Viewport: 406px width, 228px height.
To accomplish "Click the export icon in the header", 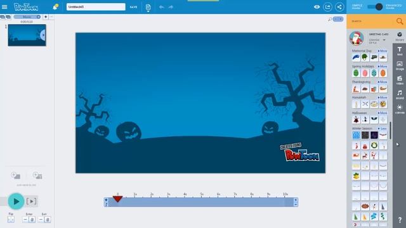I will coord(328,7).
